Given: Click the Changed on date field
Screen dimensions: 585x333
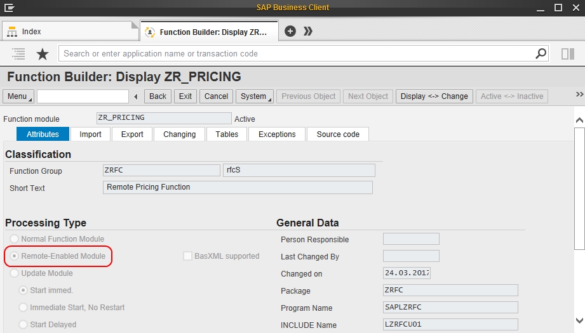Looking at the screenshot, I should point(407,273).
